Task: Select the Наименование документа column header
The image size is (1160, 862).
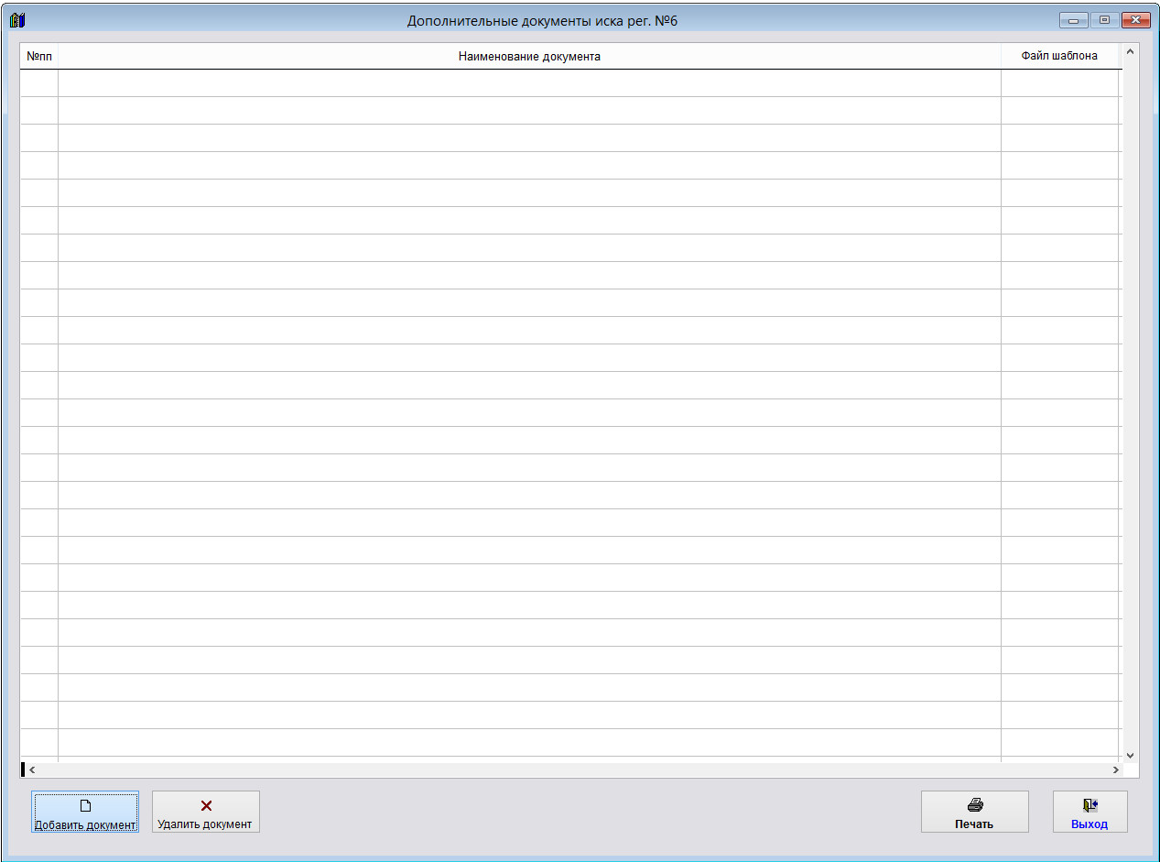Action: 529,57
